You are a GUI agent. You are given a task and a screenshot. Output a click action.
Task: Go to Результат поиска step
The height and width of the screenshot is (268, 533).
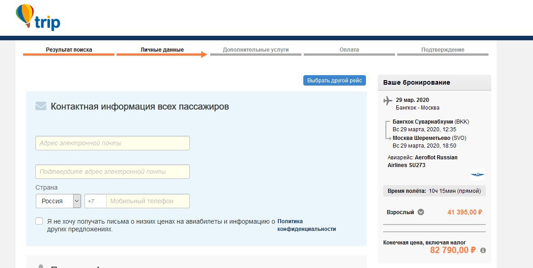(69, 51)
